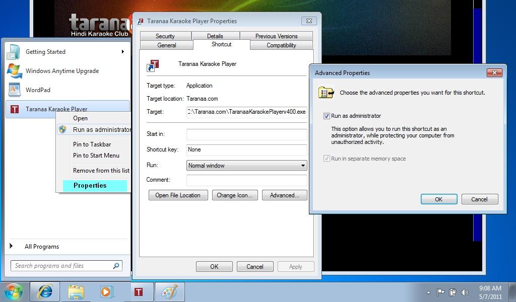Click the volume speaker tray icon
The width and height of the screenshot is (516, 302).
[x=464, y=292]
